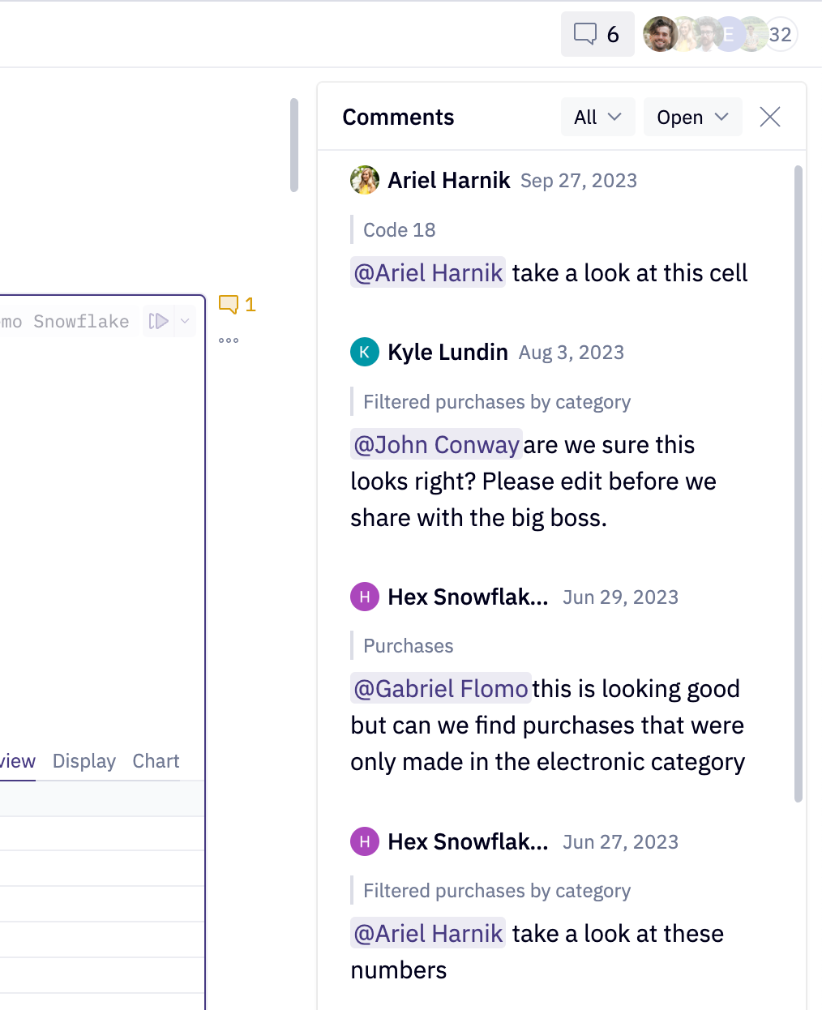Open the All comments filter dropdown
Viewport: 822px width, 1010px height.
tap(597, 117)
